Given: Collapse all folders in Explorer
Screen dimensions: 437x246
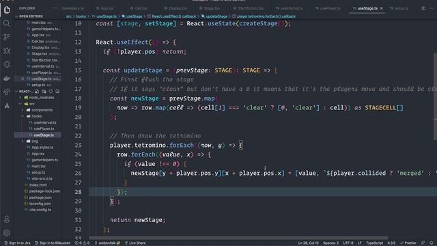Looking at the screenshot, I should coord(57,91).
